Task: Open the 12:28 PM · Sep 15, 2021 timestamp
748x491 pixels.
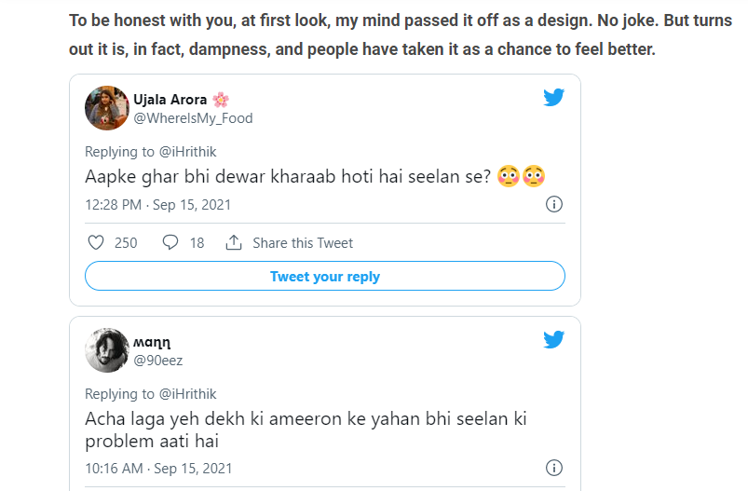Action: (x=157, y=205)
